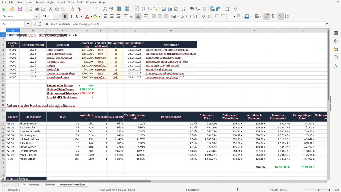Open Find and Replace
Viewport: 341px width, 192px height.
coord(105,9)
